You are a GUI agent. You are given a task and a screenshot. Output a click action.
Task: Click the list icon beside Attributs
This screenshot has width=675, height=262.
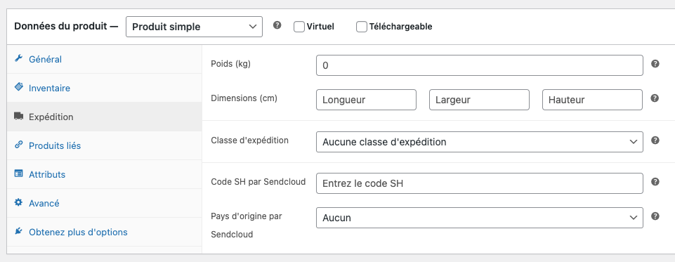click(x=18, y=173)
